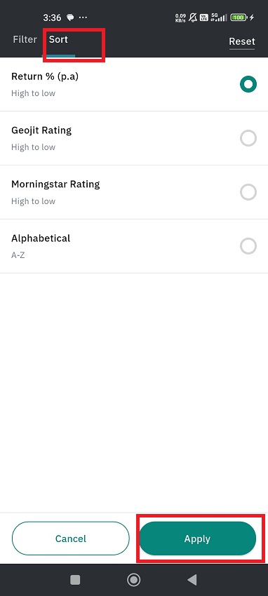Select Alphabetical A-Z radio button
The height and width of the screenshot is (596, 268).
coord(248,246)
